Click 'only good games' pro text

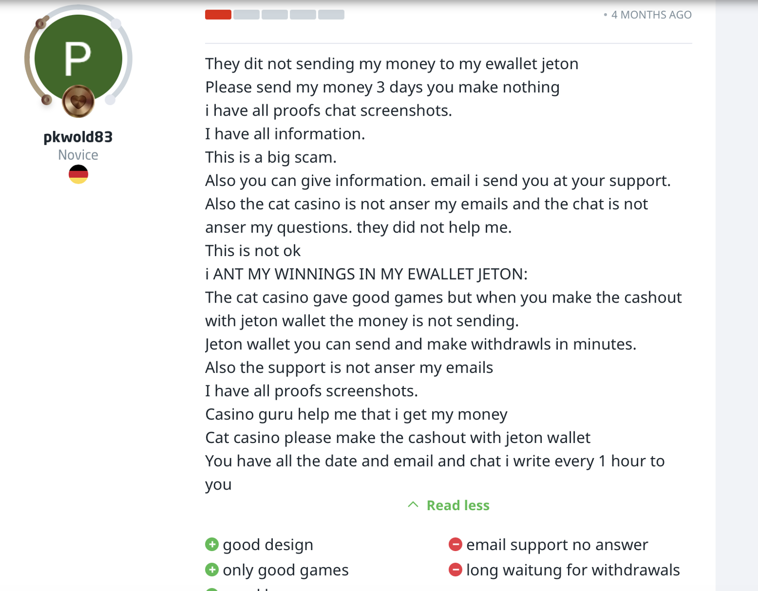click(286, 570)
